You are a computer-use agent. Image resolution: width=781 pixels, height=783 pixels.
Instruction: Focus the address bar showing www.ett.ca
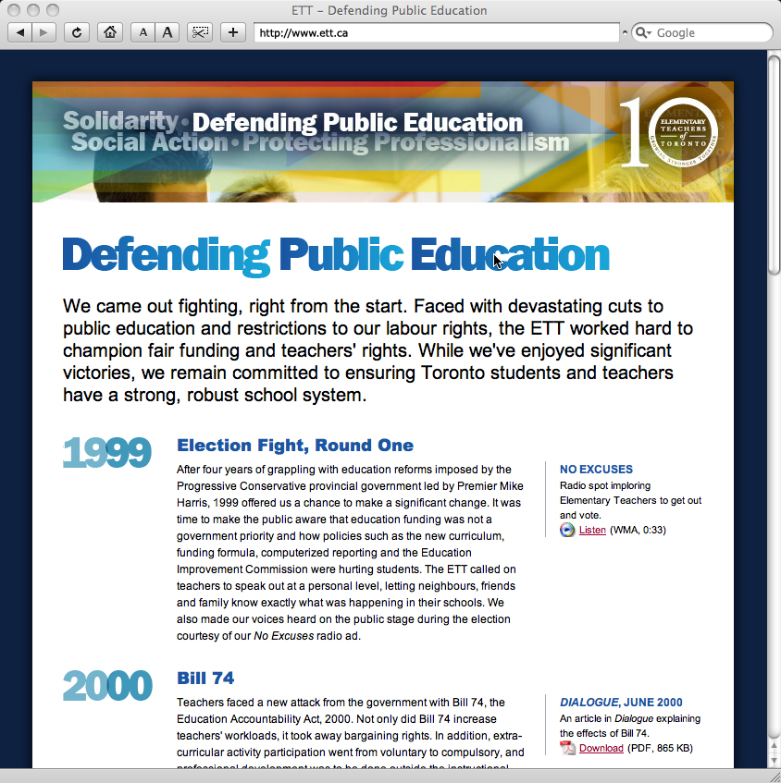pyautogui.click(x=437, y=33)
